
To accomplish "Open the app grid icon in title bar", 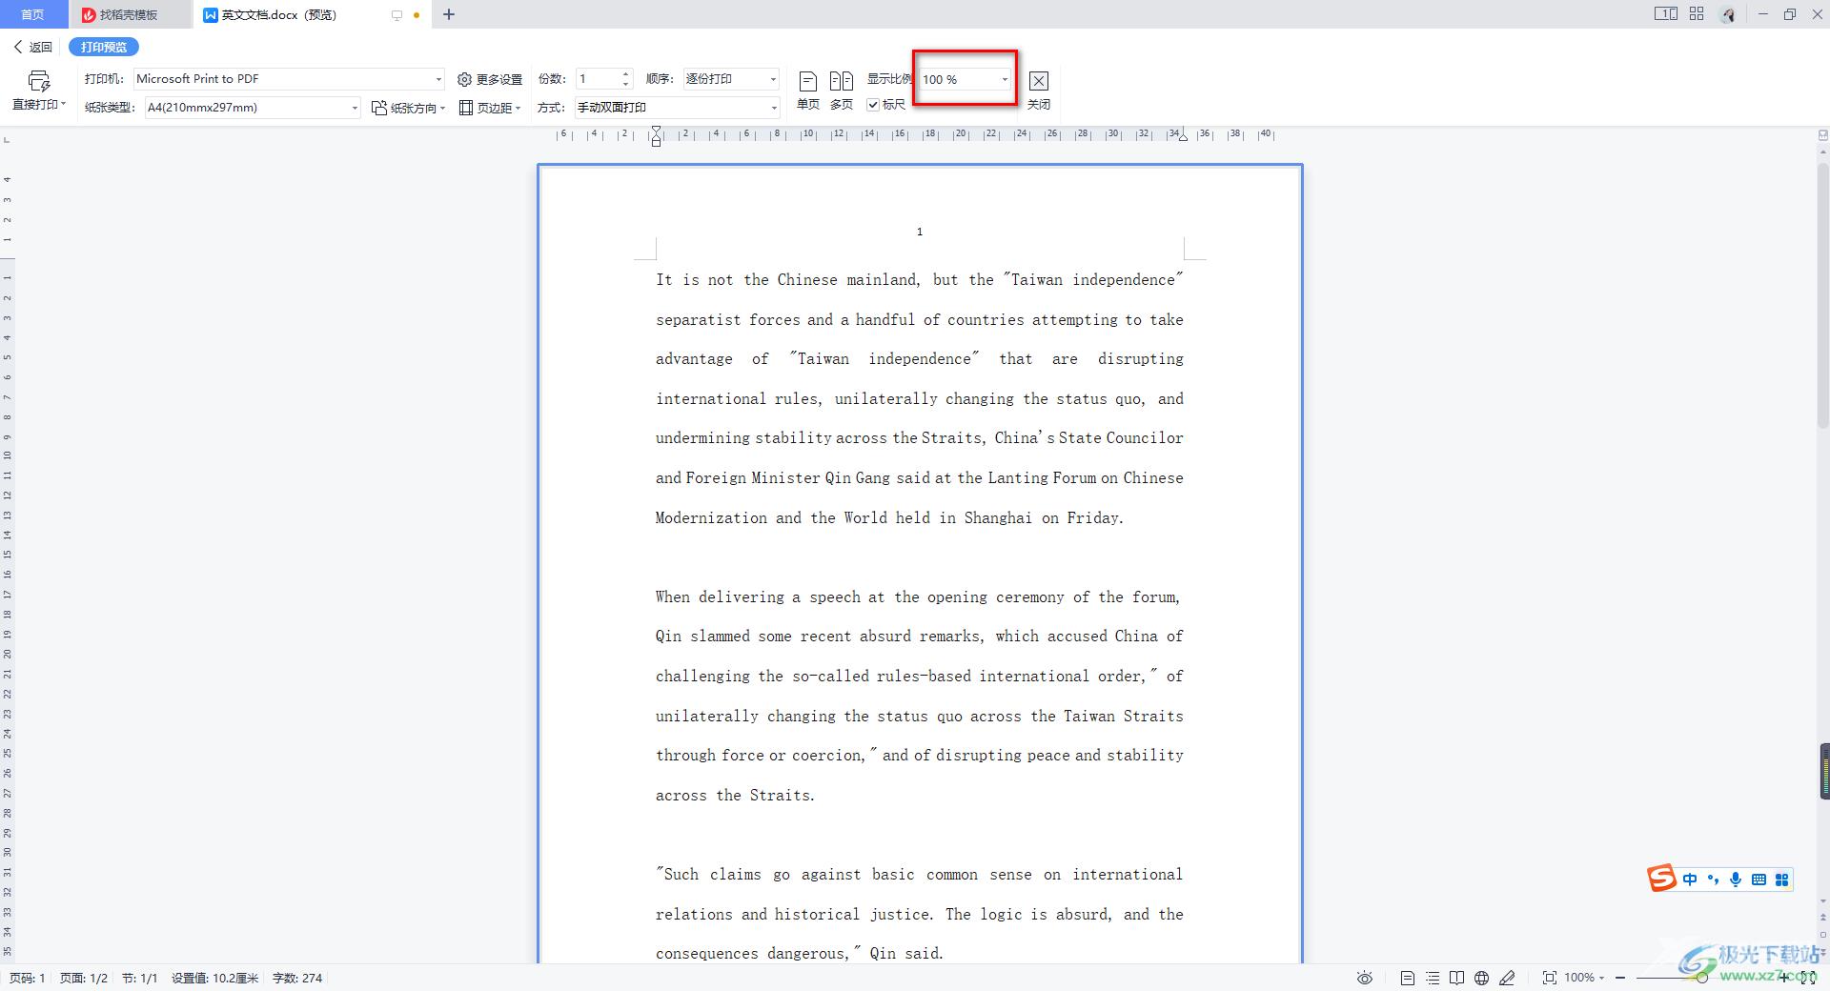I will pyautogui.click(x=1697, y=14).
